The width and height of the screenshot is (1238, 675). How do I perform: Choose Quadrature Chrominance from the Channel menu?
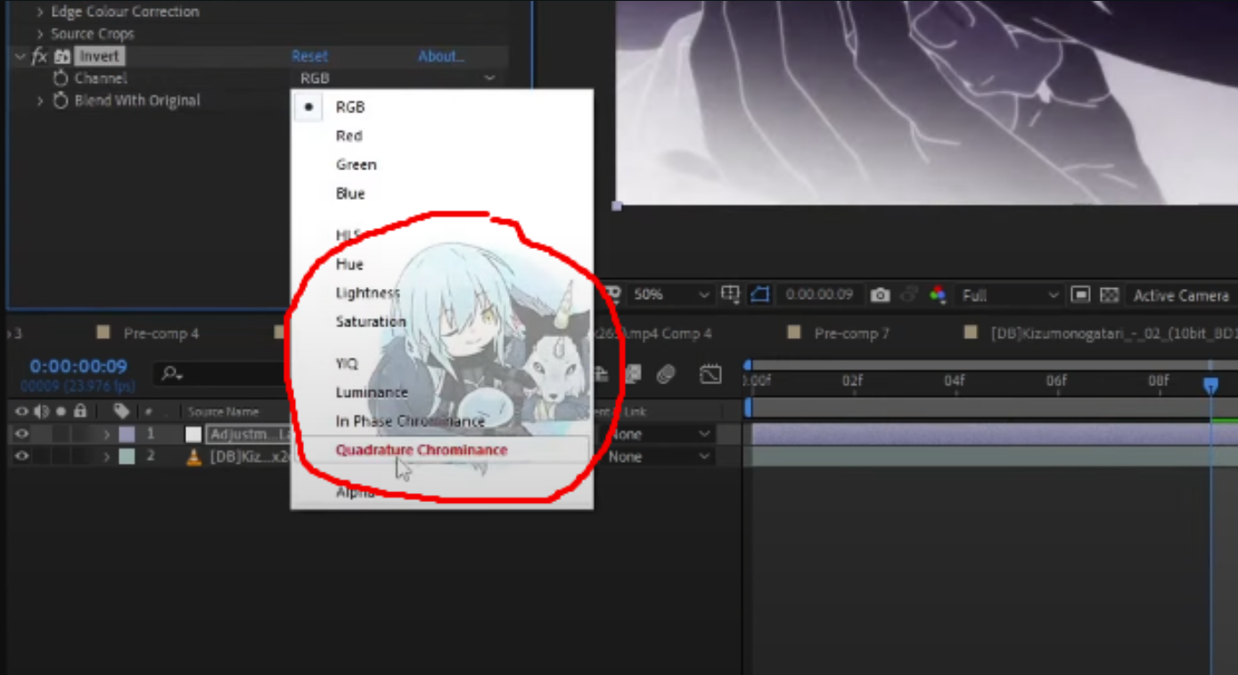coord(422,450)
